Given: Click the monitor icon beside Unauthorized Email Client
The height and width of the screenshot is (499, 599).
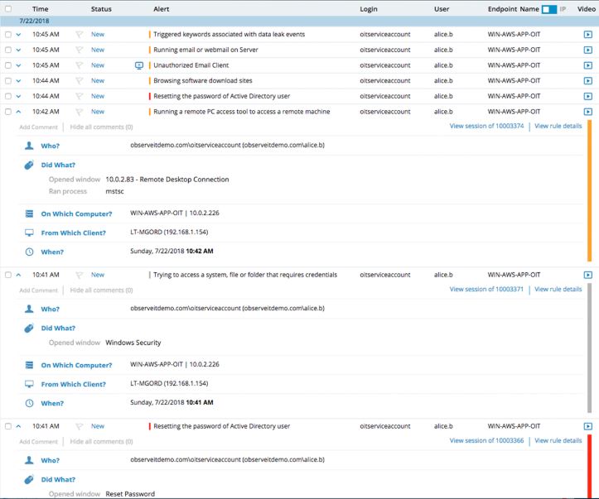Looking at the screenshot, I should 139,65.
